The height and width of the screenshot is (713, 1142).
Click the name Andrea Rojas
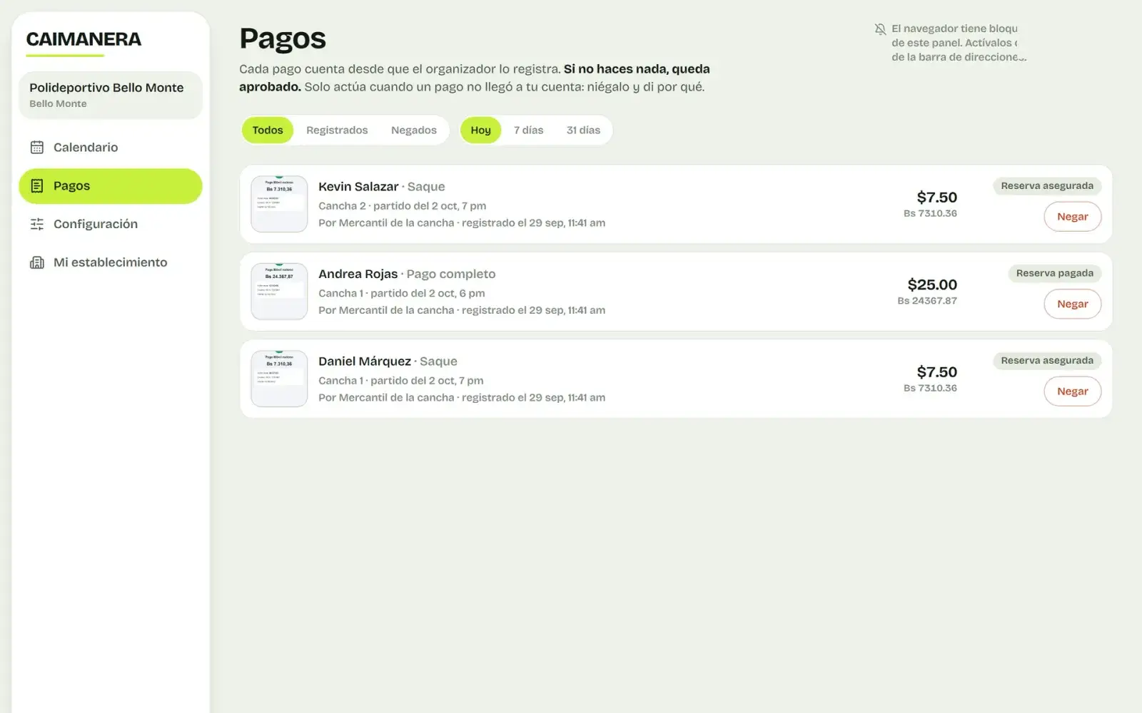tap(358, 274)
